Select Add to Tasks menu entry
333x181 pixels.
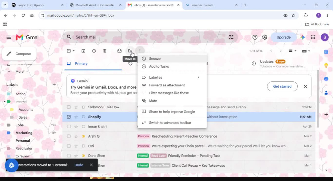point(172,66)
